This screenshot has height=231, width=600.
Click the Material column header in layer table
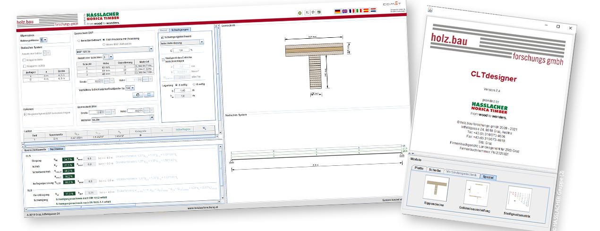point(144,63)
